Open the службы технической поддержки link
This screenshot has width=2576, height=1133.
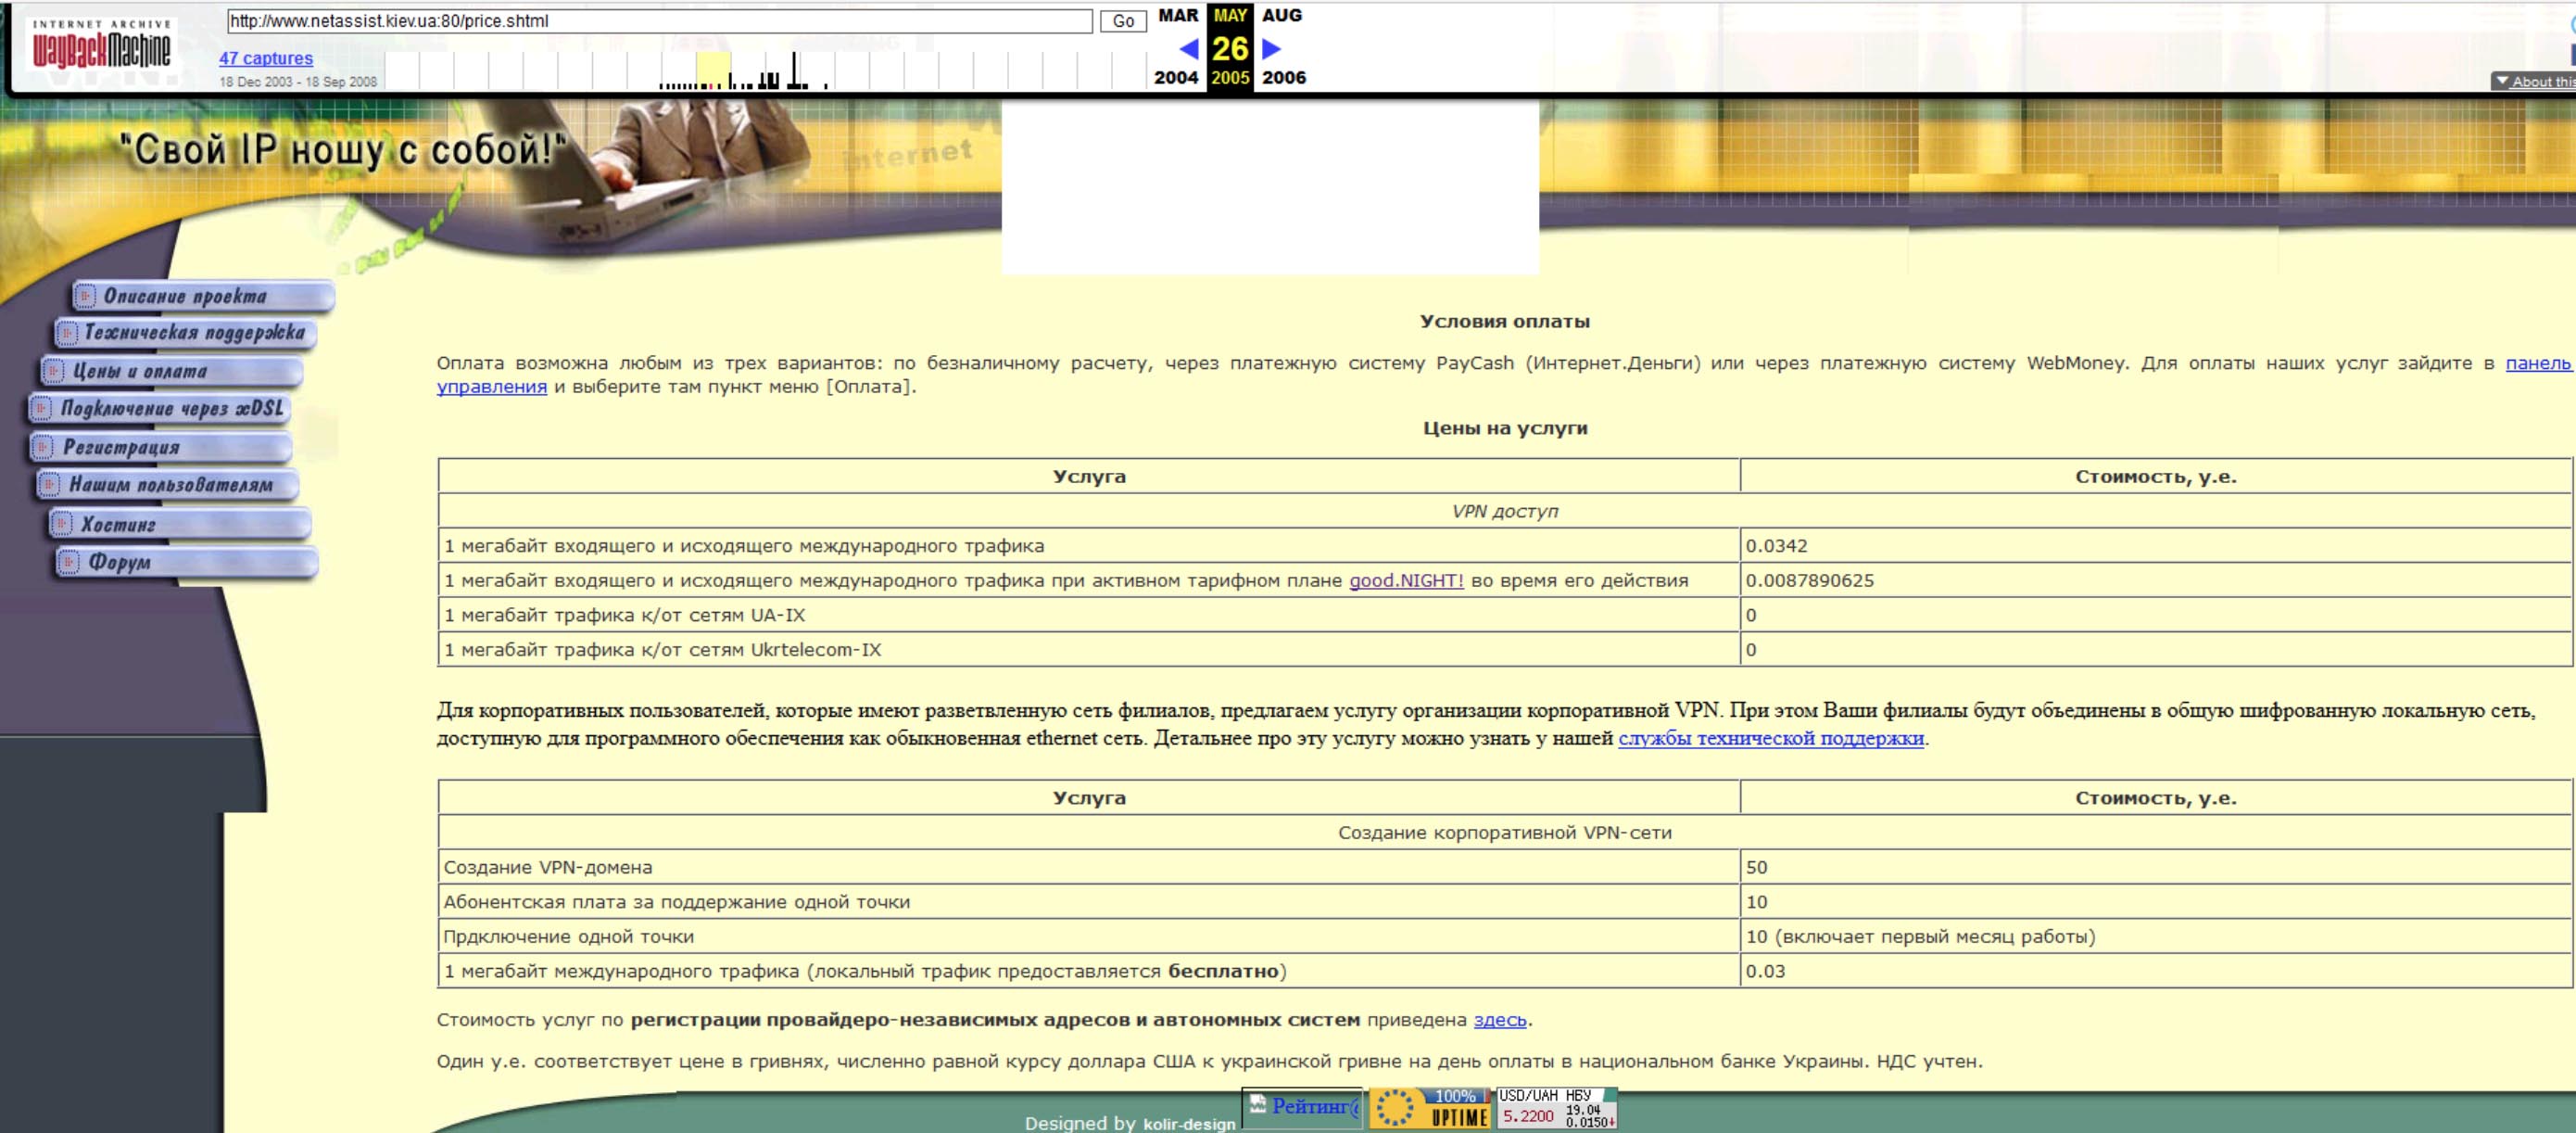1770,739
